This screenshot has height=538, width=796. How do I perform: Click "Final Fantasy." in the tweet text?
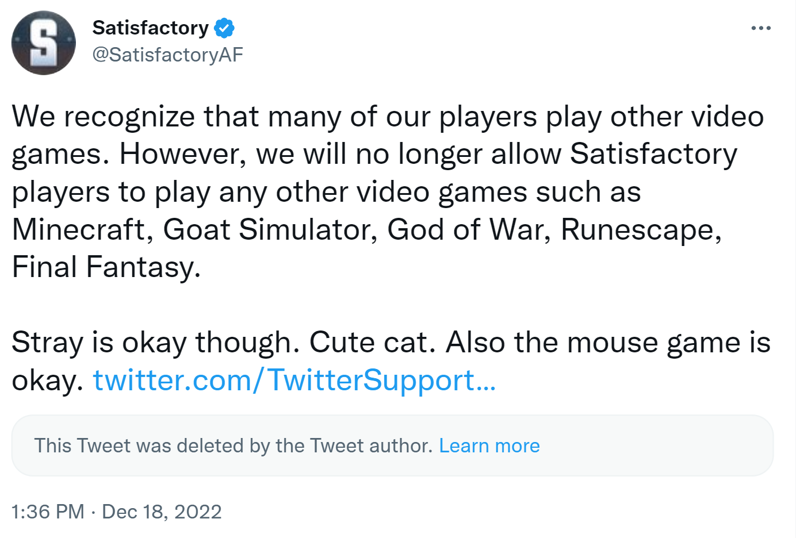point(106,267)
